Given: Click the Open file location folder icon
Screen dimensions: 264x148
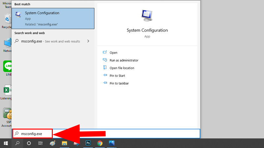Looking at the screenshot, I should pyautogui.click(x=105, y=67).
